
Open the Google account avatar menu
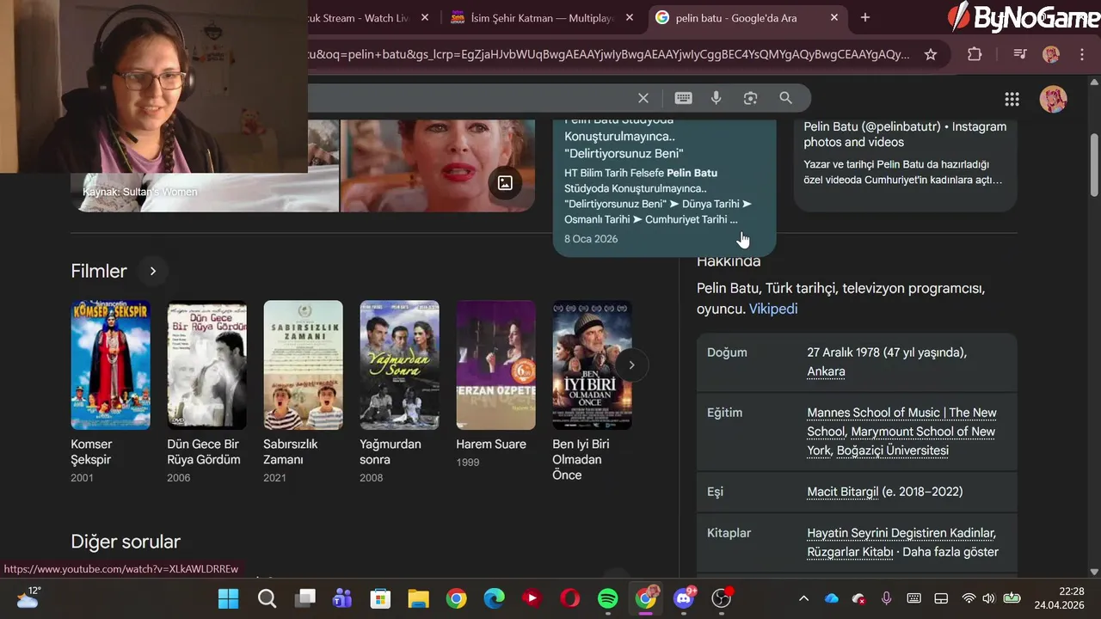[1053, 99]
